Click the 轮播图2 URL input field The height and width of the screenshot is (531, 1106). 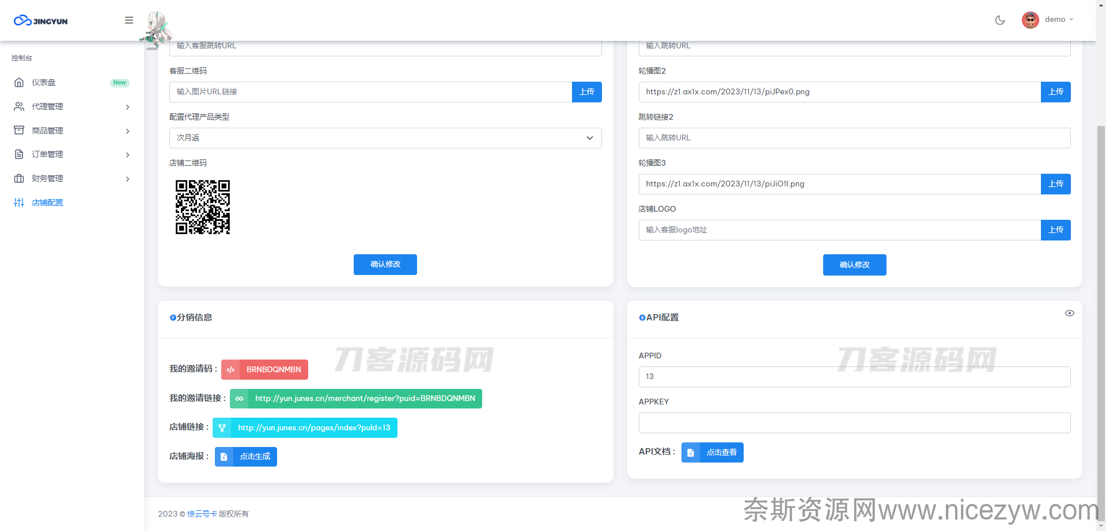(x=840, y=92)
